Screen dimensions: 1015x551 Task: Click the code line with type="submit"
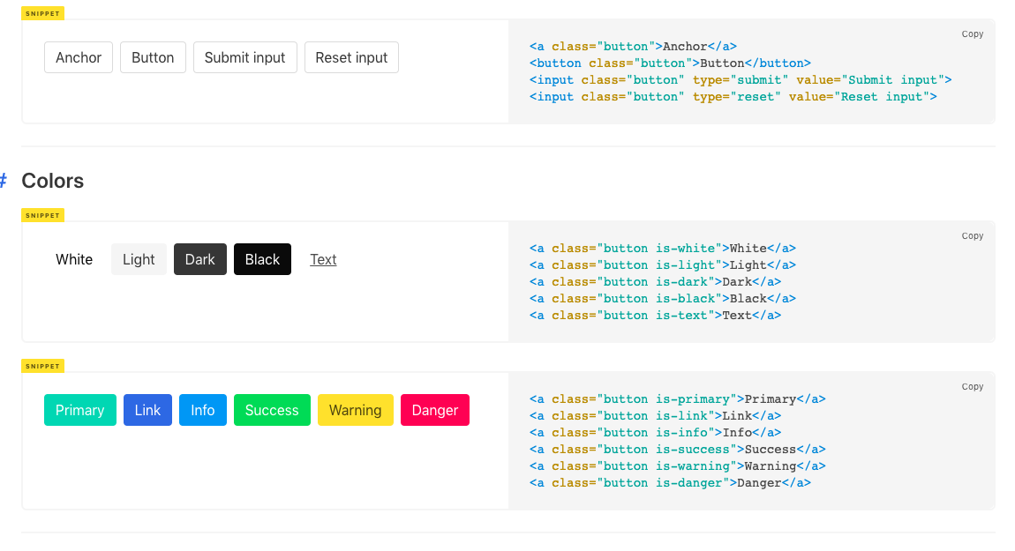pyautogui.click(x=741, y=80)
